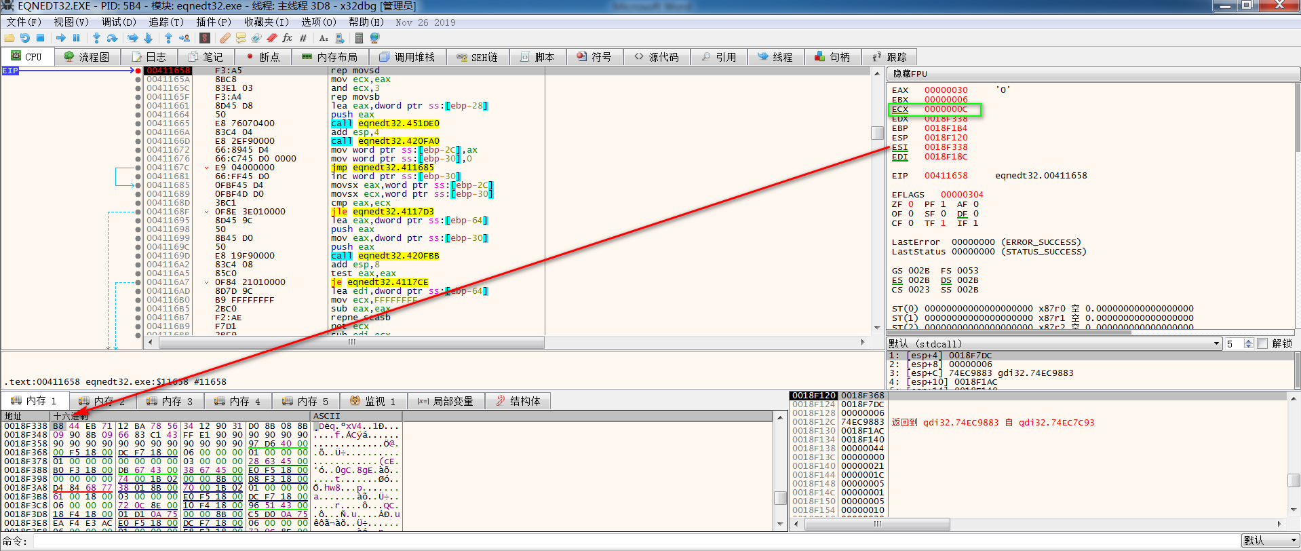1301x551 pixels.
Task: Click the run arrow toolbar icon
Action: (x=61, y=38)
